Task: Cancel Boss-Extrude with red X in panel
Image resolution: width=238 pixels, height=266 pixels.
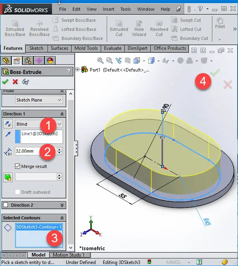Action: (15, 82)
